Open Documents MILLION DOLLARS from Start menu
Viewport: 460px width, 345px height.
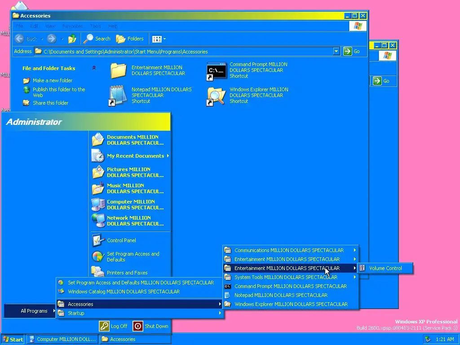click(x=130, y=140)
